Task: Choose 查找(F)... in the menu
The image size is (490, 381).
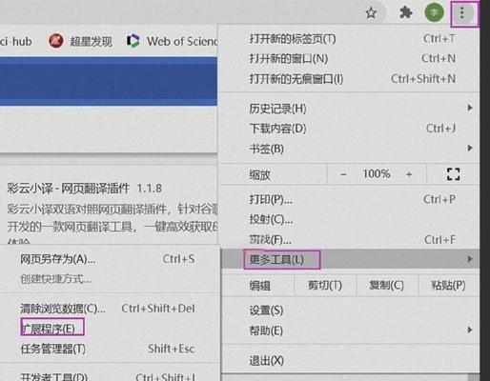Action: coord(349,239)
